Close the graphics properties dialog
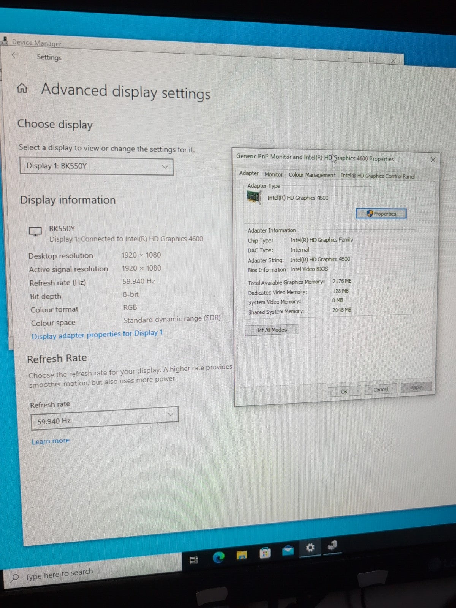456x608 pixels. coord(433,160)
